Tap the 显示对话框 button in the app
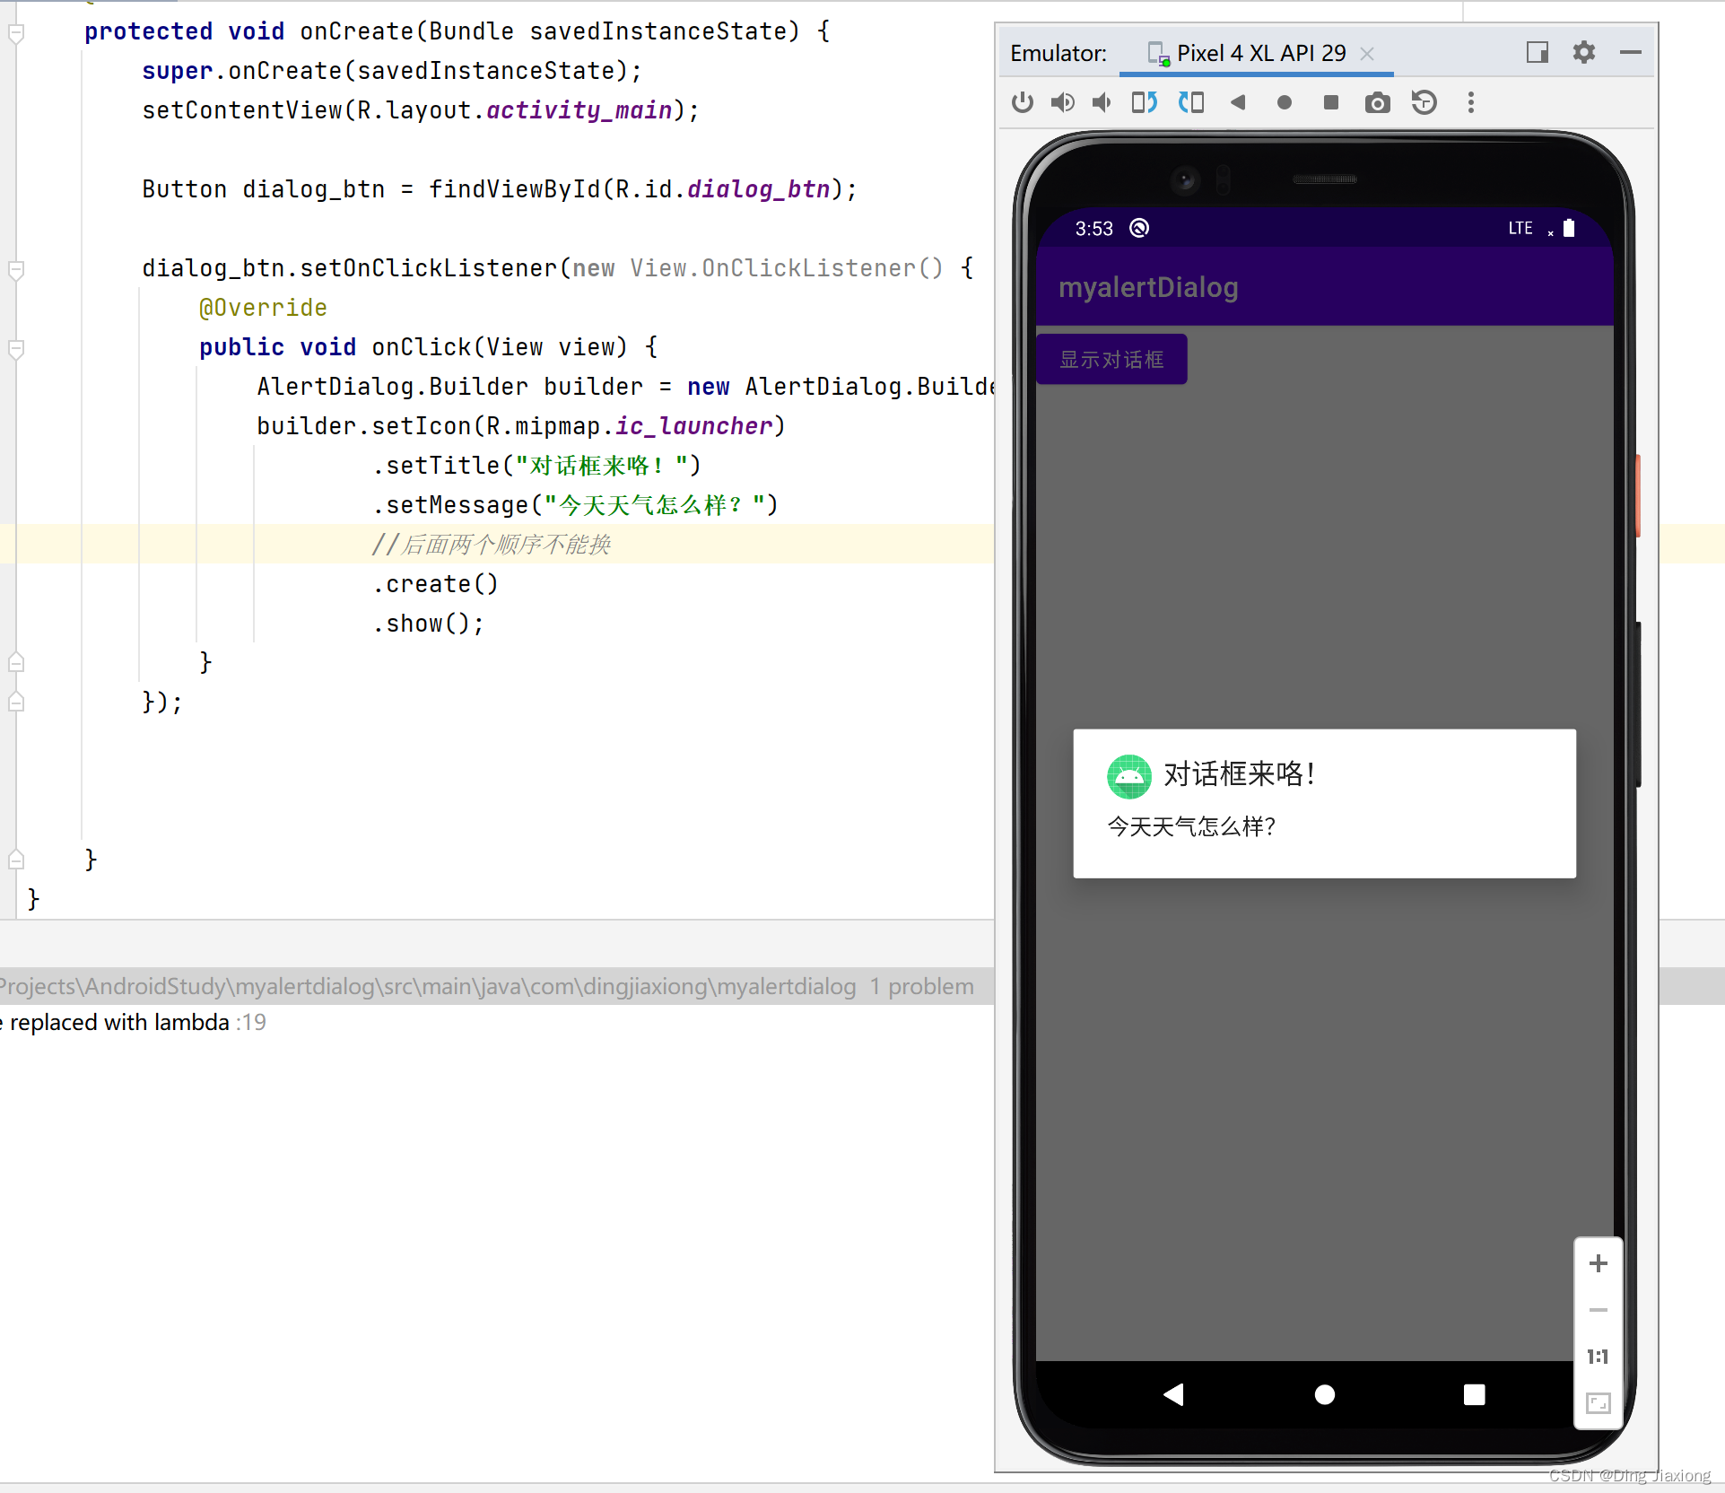Image resolution: width=1725 pixels, height=1493 pixels. 1111,359
